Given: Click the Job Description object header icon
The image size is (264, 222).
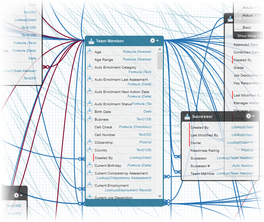Looking at the screenshot, I should click(x=230, y=19).
